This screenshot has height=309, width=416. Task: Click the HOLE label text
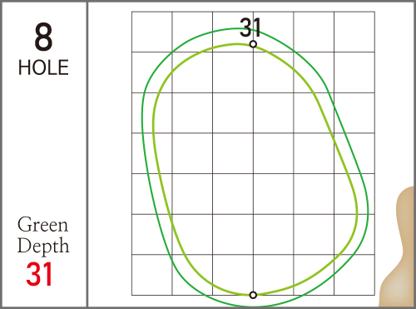pyautogui.click(x=43, y=67)
